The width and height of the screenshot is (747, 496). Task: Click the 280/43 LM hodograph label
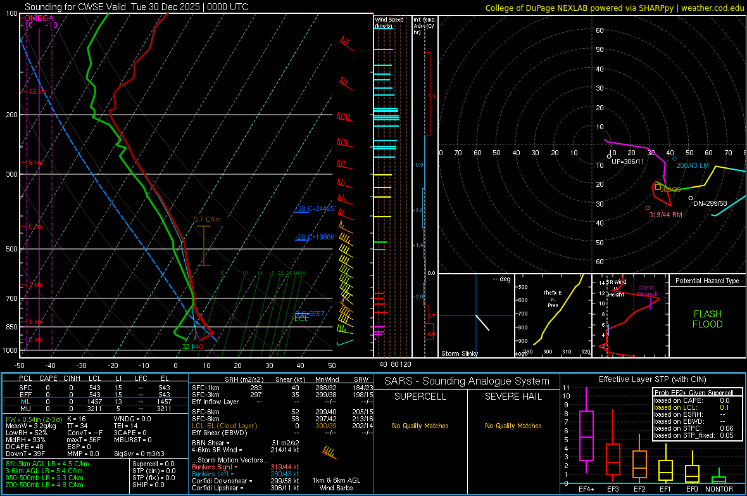click(693, 165)
